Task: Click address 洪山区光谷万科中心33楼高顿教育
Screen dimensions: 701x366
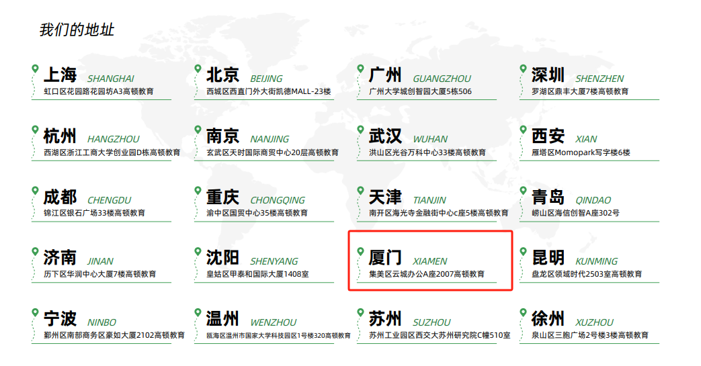Action: 427,152
